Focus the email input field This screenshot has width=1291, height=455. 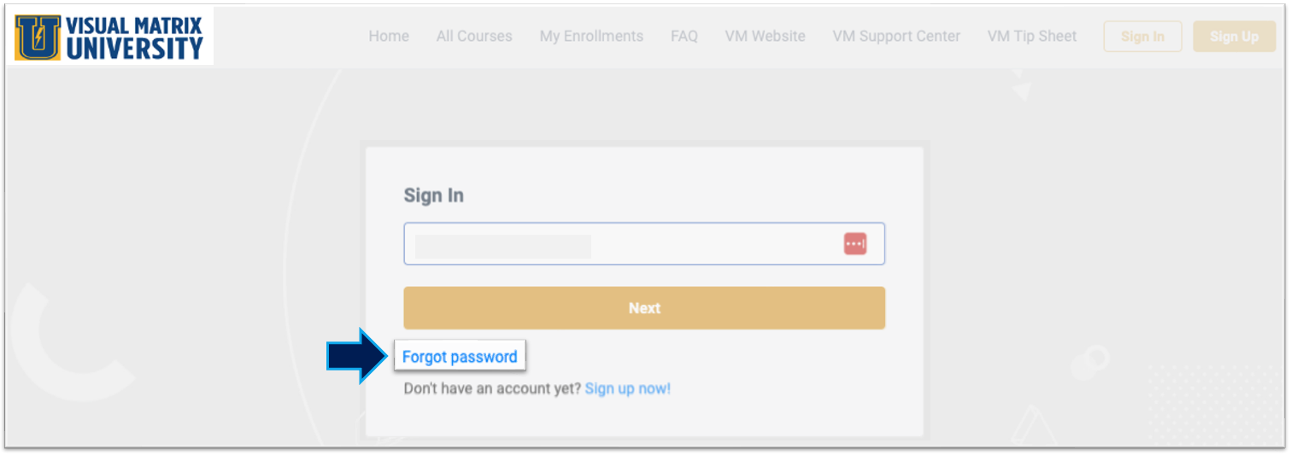click(624, 244)
